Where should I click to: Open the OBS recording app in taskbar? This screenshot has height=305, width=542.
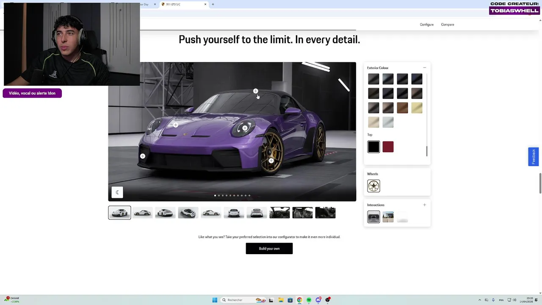coord(328,300)
